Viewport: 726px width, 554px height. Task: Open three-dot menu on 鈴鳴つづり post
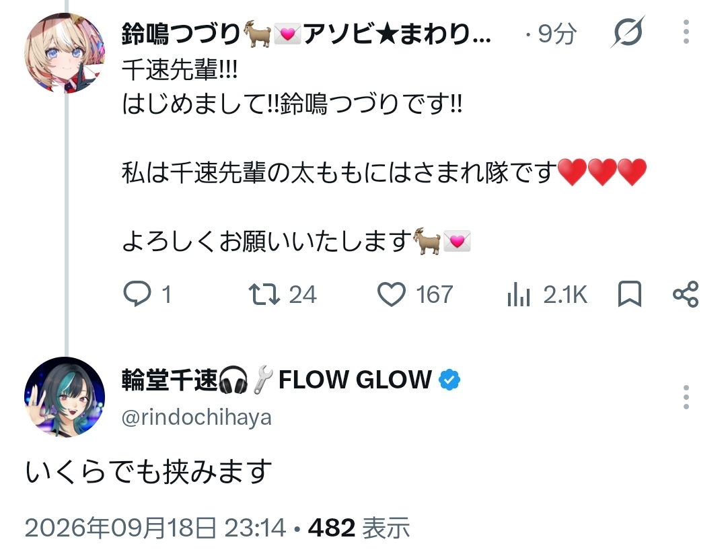point(686,32)
